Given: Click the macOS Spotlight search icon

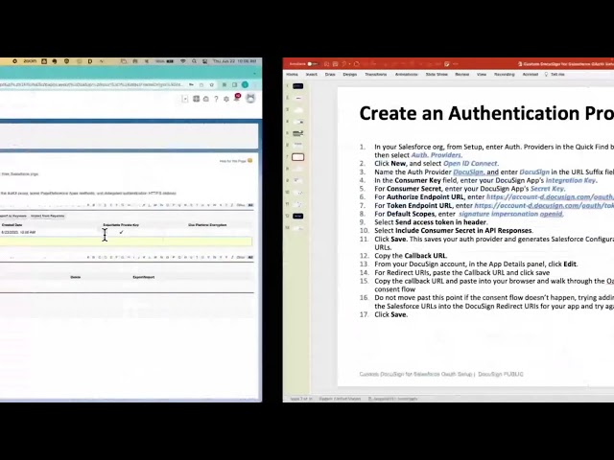Looking at the screenshot, I should pos(194,61).
